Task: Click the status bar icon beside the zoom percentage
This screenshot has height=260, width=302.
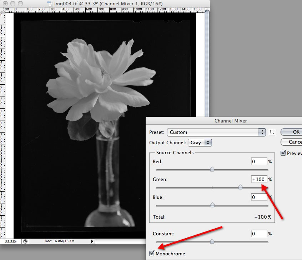Action: click(x=25, y=241)
